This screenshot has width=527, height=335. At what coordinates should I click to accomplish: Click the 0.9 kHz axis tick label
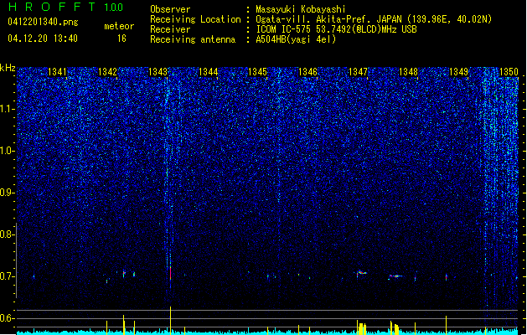[7, 193]
